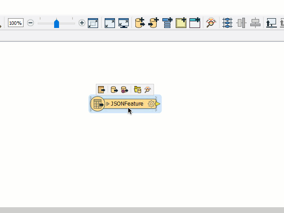Click the zoom out minus button
The height and width of the screenshot is (213, 284).
click(31, 23)
